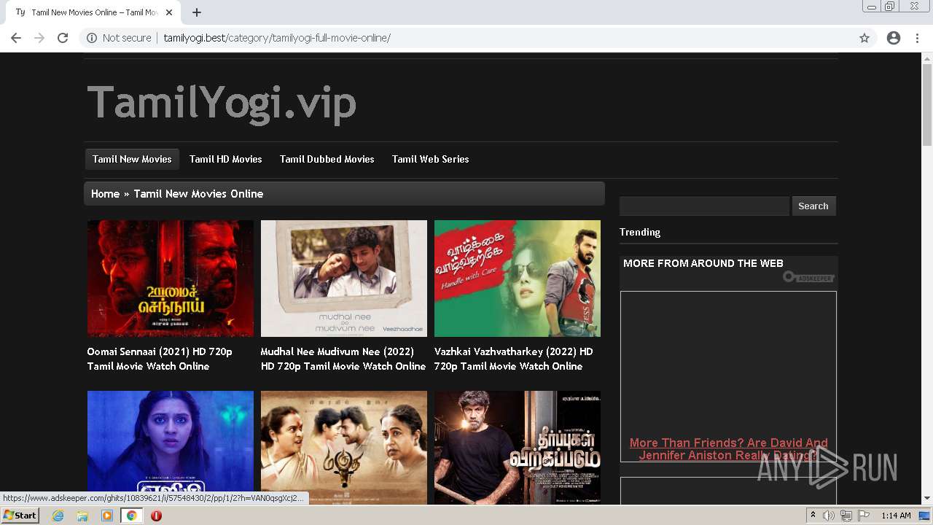Click page scrollbar up arrow
Image resolution: width=933 pixels, height=525 pixels.
coord(927,58)
